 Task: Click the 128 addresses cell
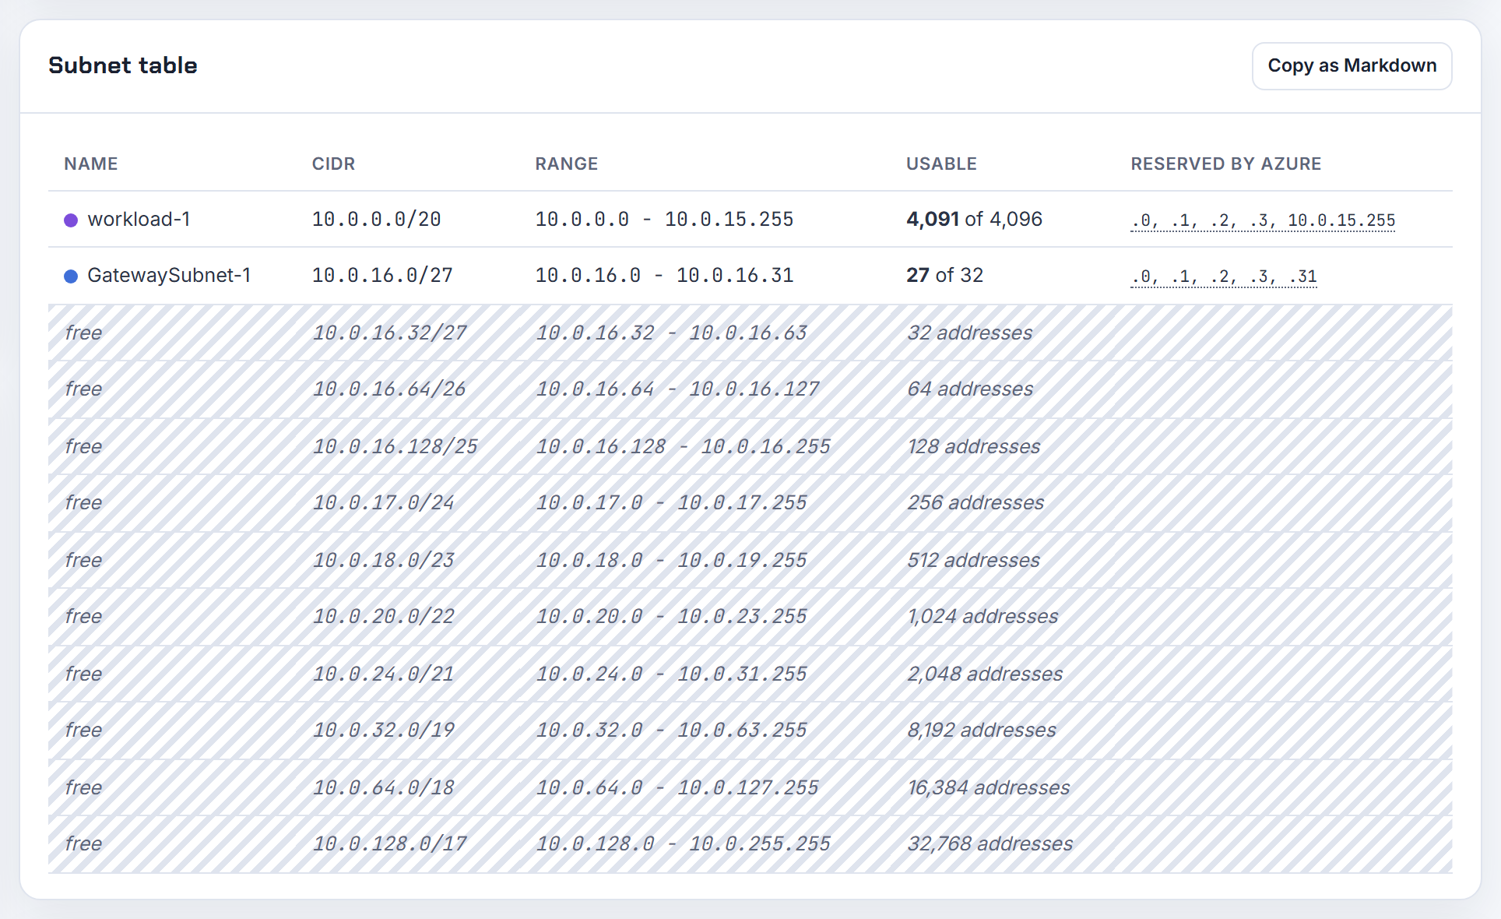coord(974,447)
